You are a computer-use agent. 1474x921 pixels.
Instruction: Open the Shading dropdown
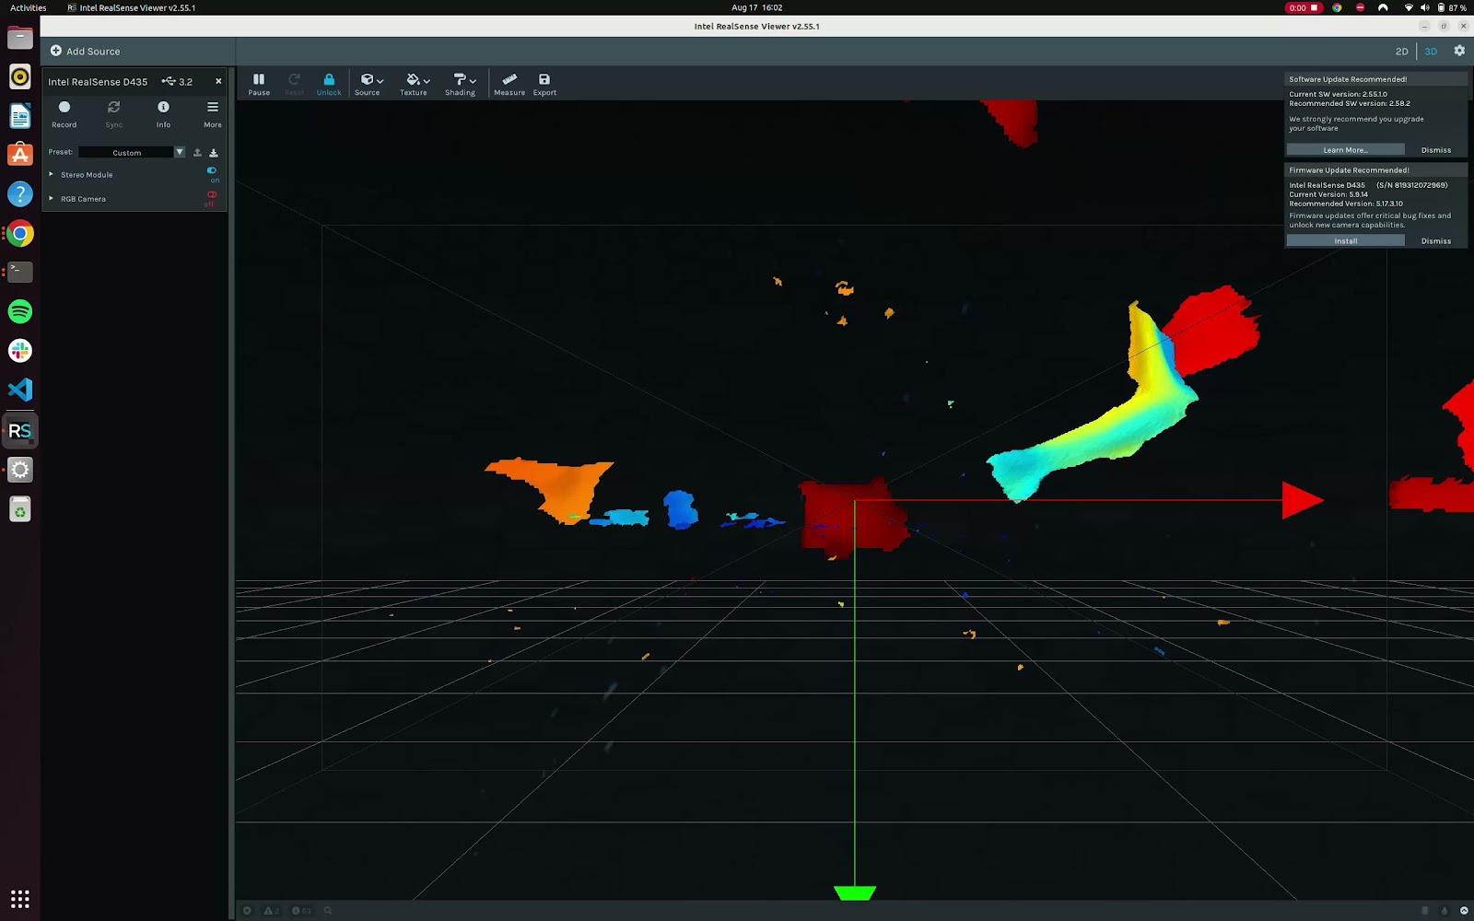461,84
